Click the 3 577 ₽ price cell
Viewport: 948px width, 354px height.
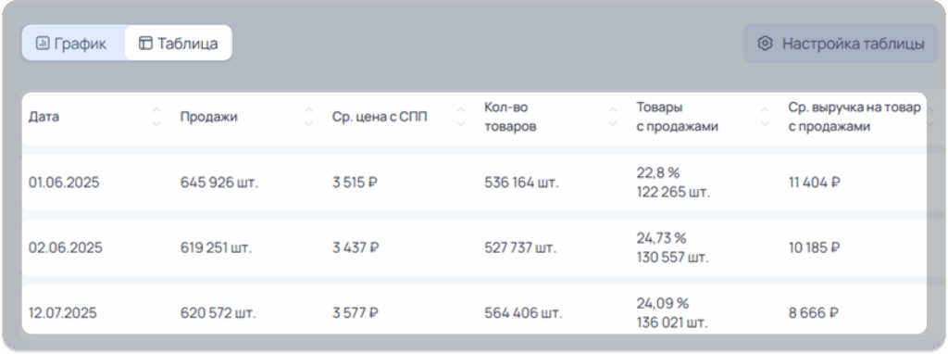click(x=355, y=313)
